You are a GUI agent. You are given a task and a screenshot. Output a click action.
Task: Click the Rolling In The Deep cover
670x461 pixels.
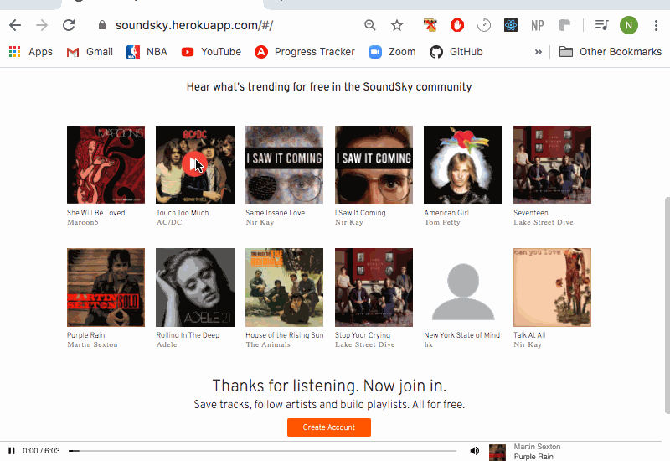click(x=195, y=287)
